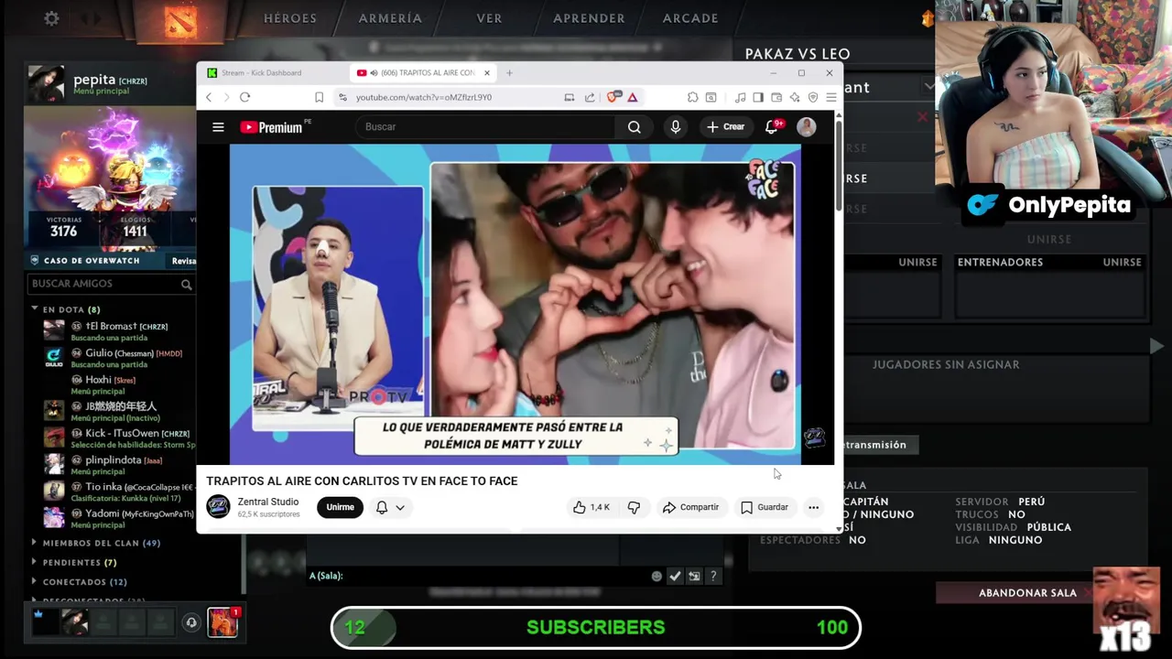Viewport: 1172px width, 659px height.
Task: Click the Dota 2 logo home icon
Action: pos(180,20)
